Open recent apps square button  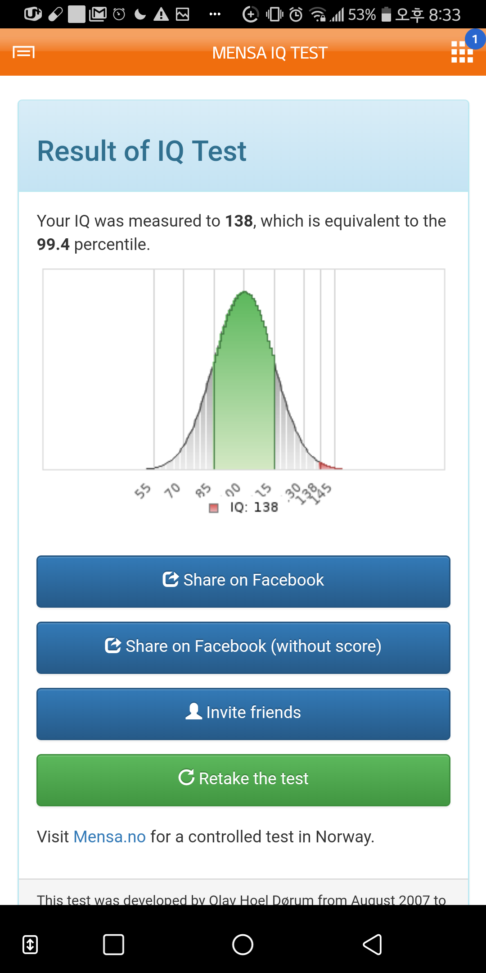pyautogui.click(x=113, y=944)
